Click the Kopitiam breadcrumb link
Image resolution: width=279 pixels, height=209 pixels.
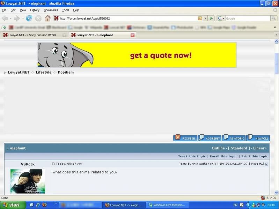66,72
